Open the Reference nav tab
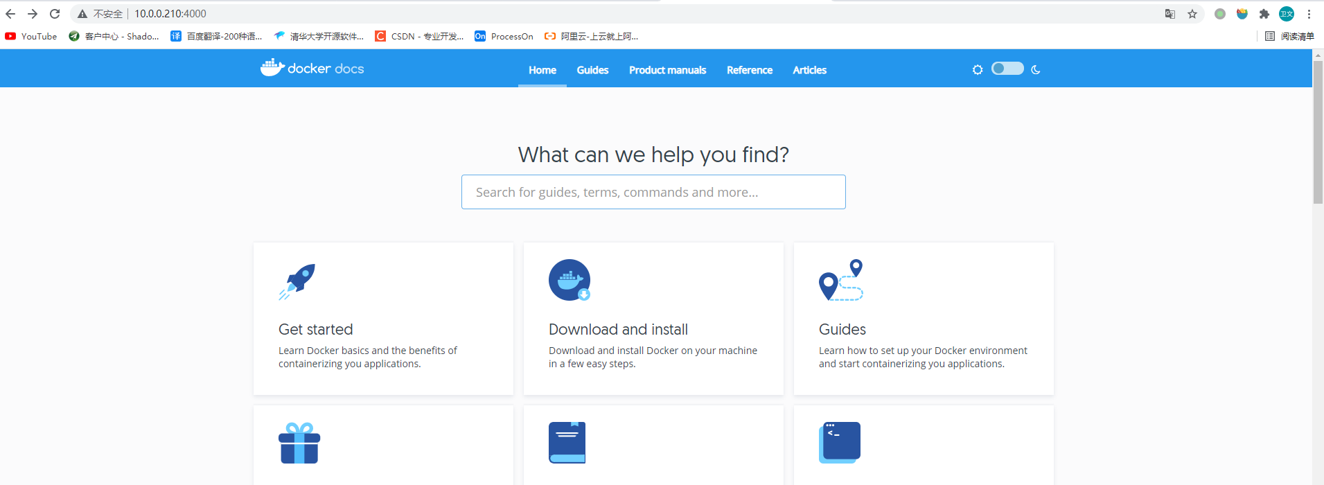1324x485 pixels. [x=750, y=70]
